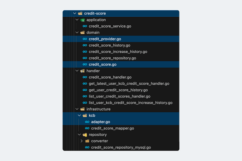Click the repository folder icon

coord(85,135)
